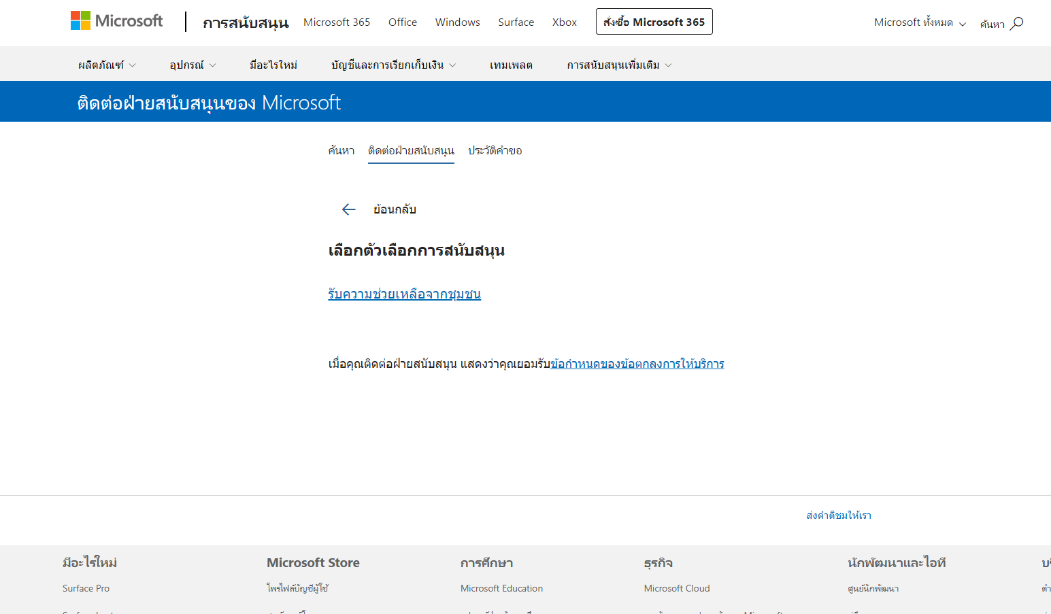The width and height of the screenshot is (1051, 614).
Task: Open Surface Pro footer link
Action: tap(86, 588)
